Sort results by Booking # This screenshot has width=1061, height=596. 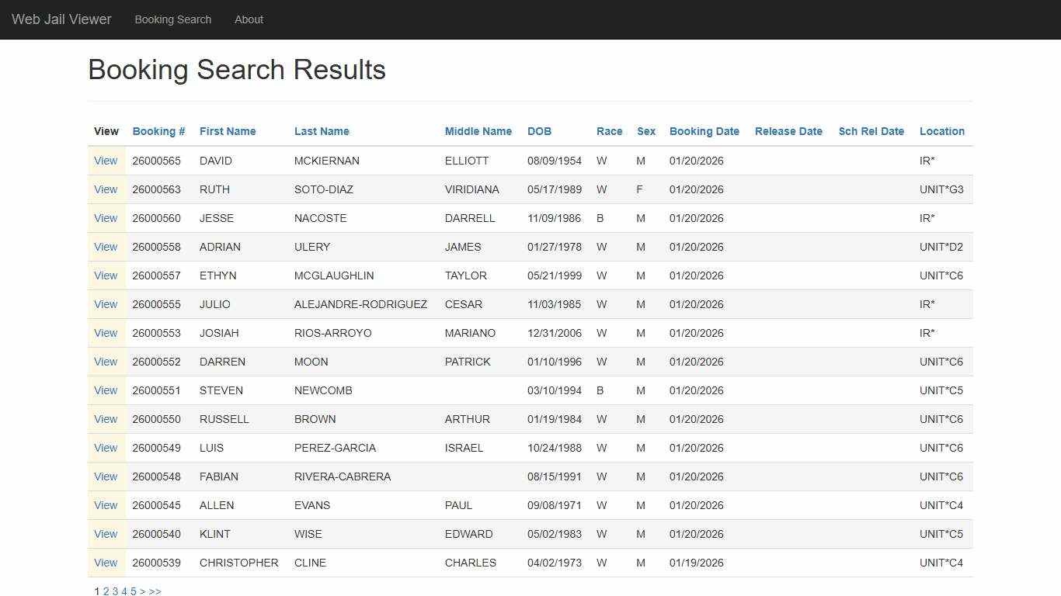158,131
